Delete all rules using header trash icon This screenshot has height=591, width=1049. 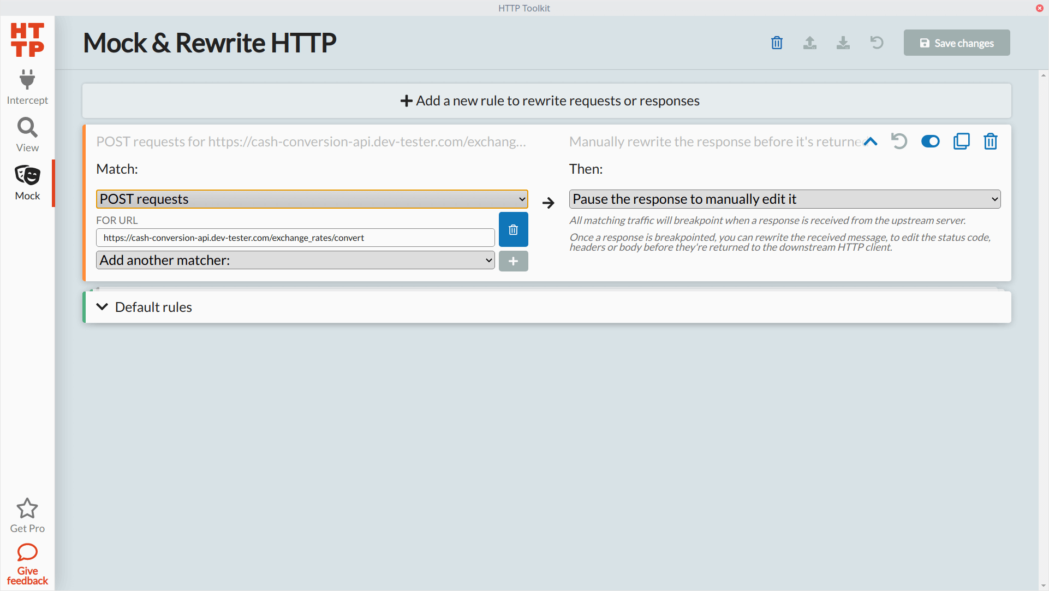(x=777, y=43)
